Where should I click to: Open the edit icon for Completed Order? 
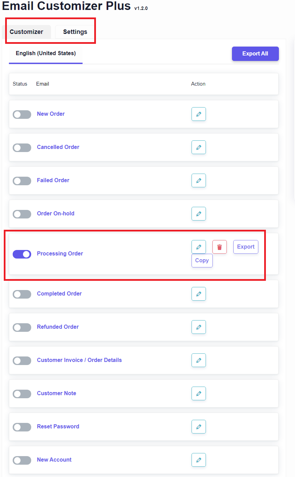pos(199,294)
